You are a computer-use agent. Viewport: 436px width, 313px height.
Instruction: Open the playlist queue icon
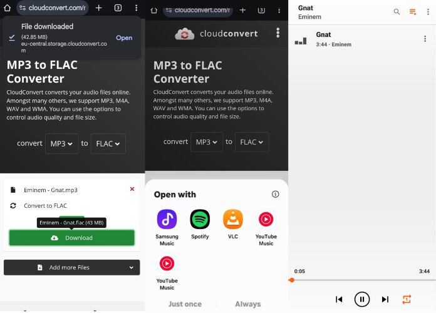pyautogui.click(x=413, y=12)
